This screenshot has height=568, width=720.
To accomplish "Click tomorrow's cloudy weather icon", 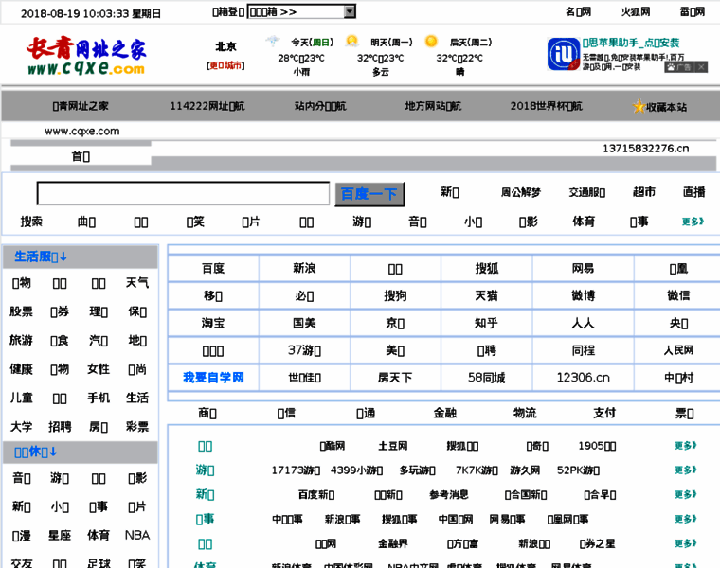I will coord(352,42).
